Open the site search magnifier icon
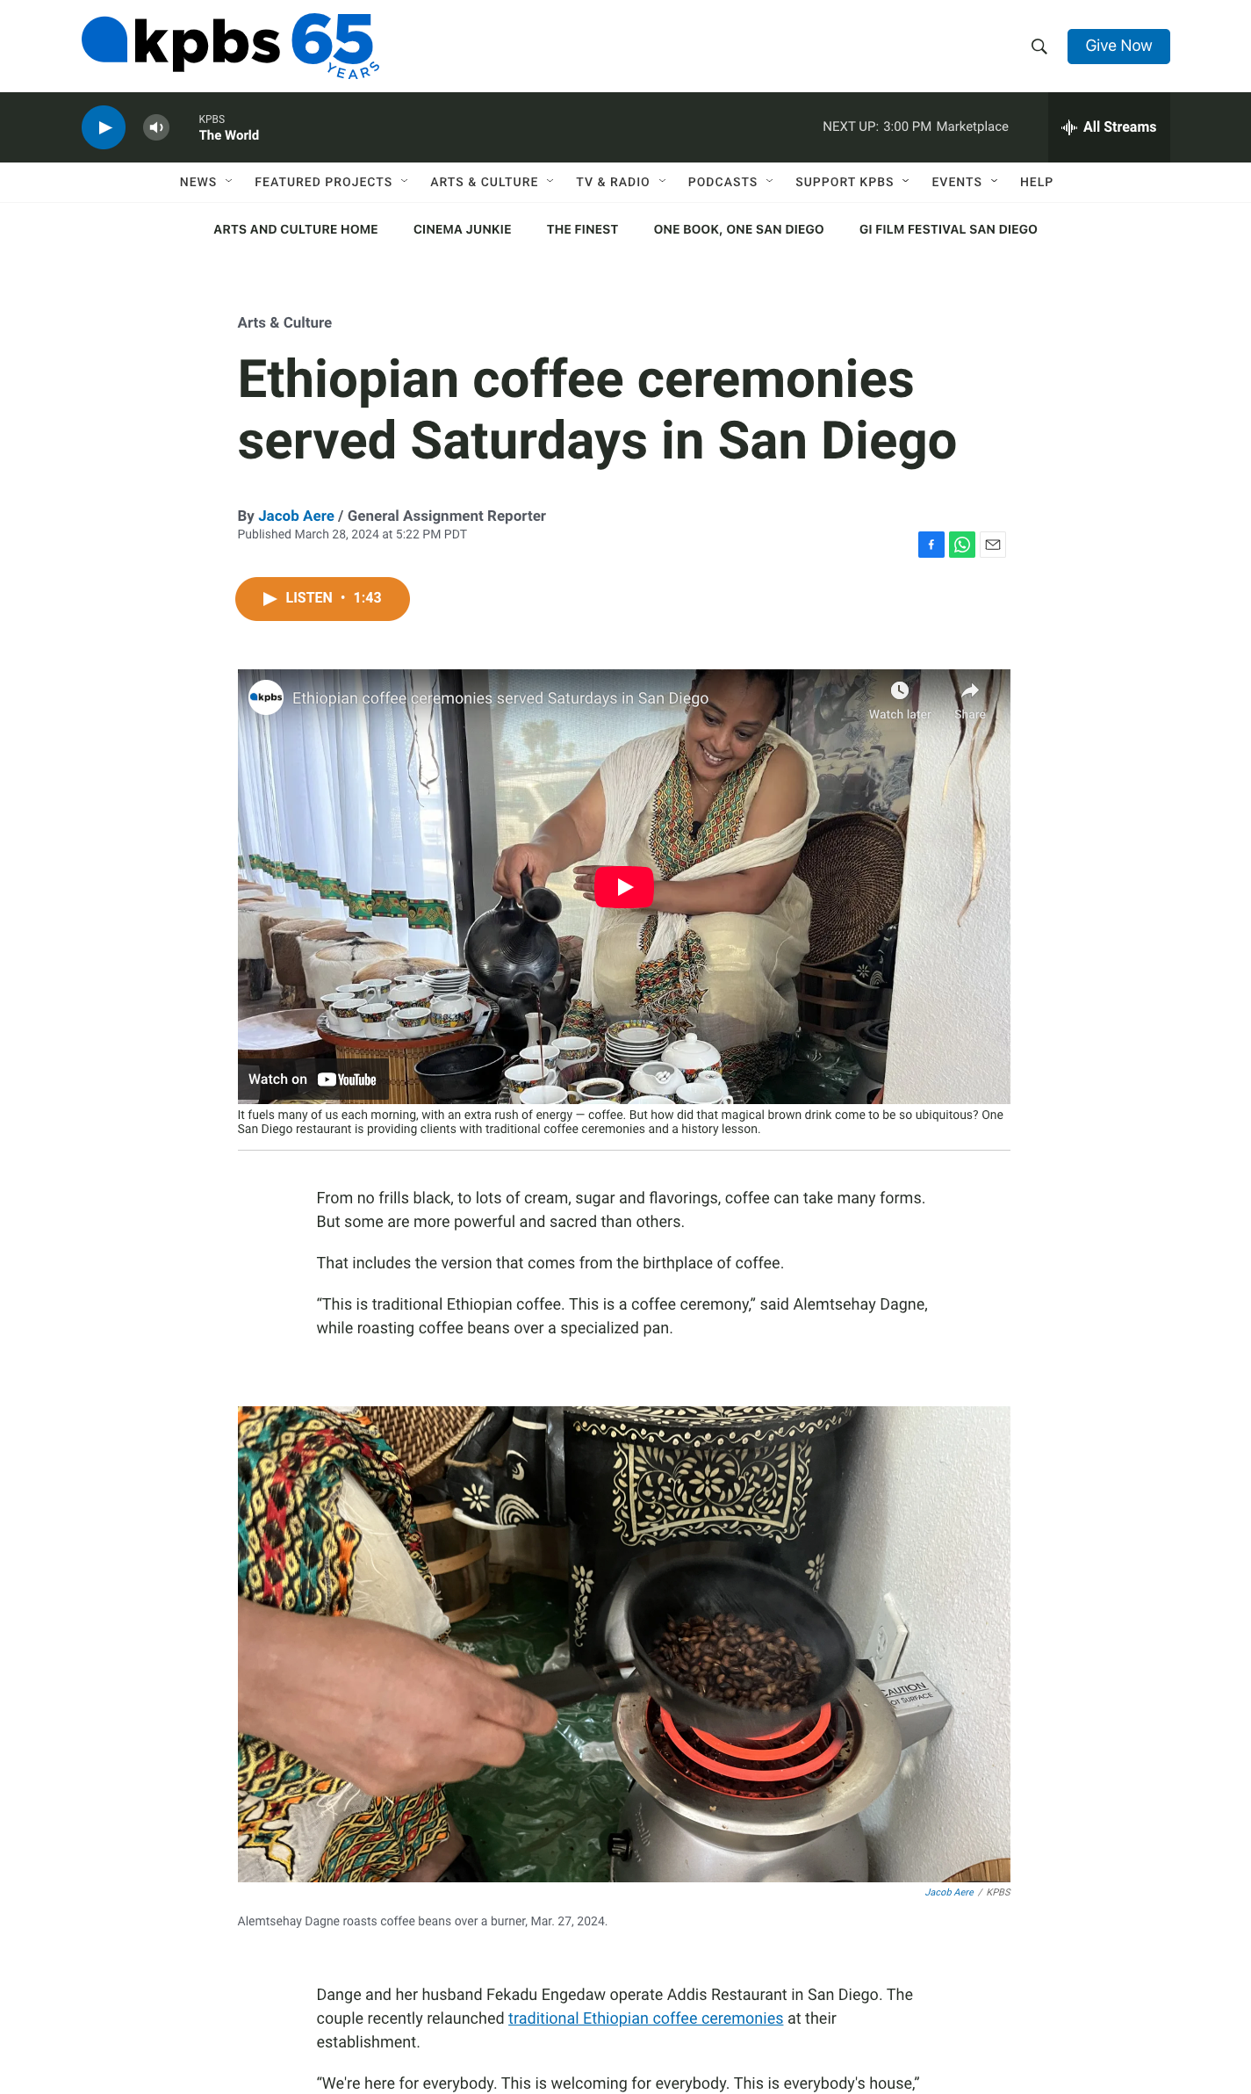 click(1039, 47)
